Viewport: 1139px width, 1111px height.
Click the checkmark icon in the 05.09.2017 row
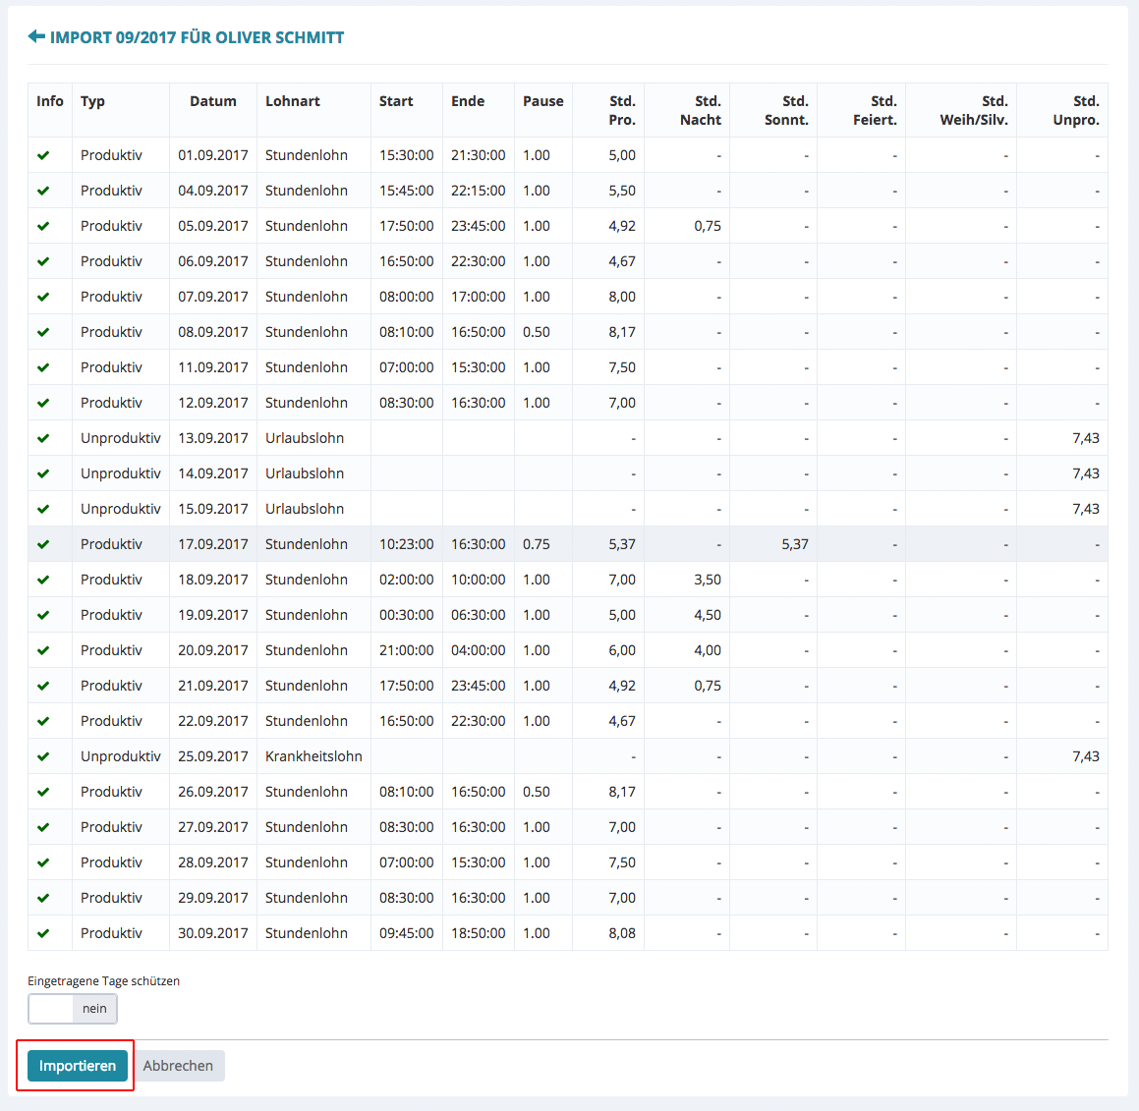click(x=43, y=226)
